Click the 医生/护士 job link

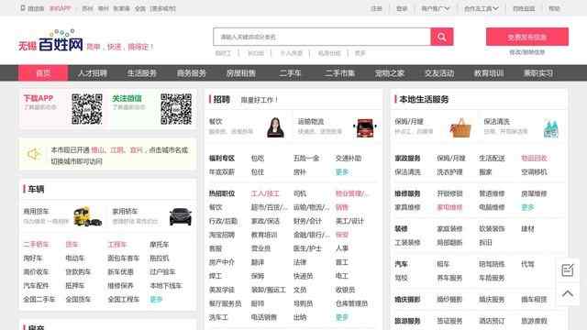(x=307, y=248)
